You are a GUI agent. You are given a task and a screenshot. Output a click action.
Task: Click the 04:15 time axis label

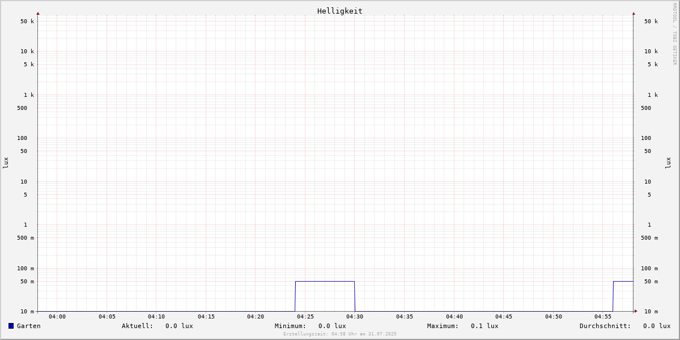[x=206, y=317]
